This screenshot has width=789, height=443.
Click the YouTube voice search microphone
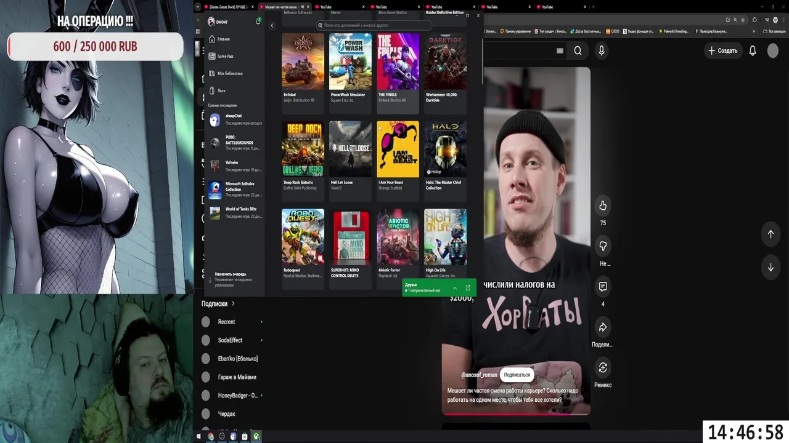click(602, 51)
